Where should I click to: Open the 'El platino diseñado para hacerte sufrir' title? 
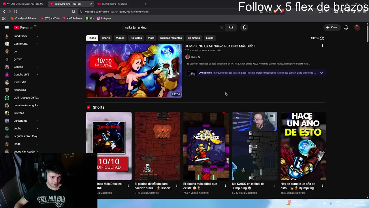tap(154, 186)
